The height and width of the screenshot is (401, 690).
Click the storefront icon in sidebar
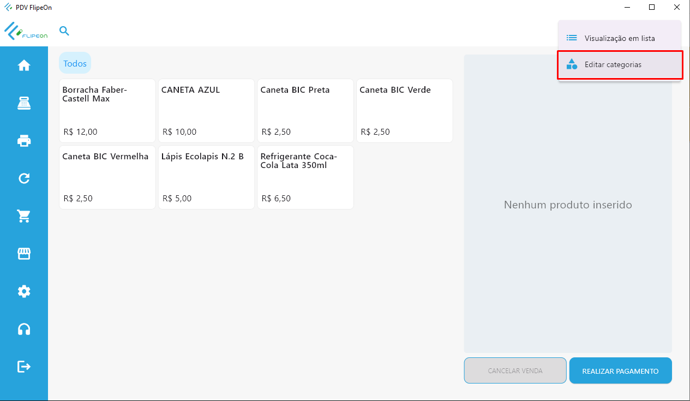[24, 254]
